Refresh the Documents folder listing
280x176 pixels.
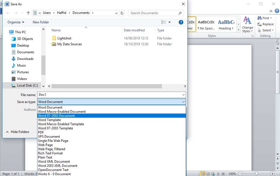[122, 13]
